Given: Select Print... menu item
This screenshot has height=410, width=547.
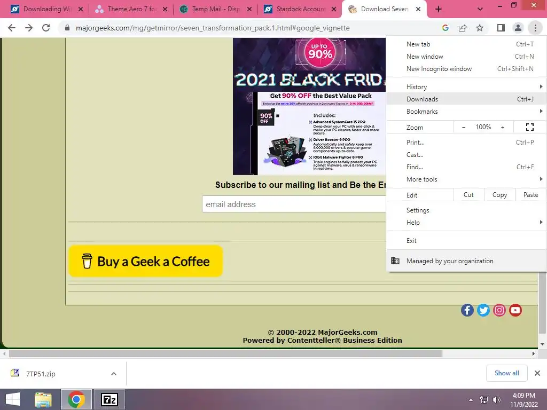Looking at the screenshot, I should (466, 142).
